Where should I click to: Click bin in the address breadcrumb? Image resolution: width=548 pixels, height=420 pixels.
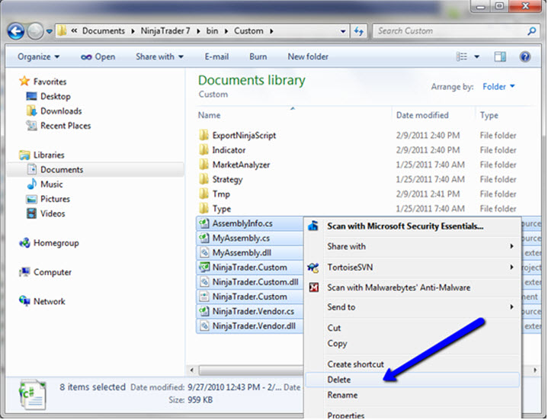click(x=212, y=31)
